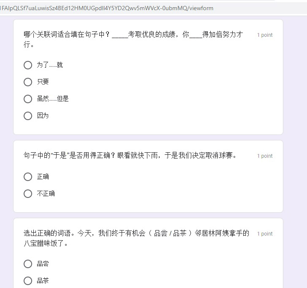Image resolution: width=307 pixels, height=288 pixels.
Task: Click the 只要 option label text
Action: click(x=43, y=82)
